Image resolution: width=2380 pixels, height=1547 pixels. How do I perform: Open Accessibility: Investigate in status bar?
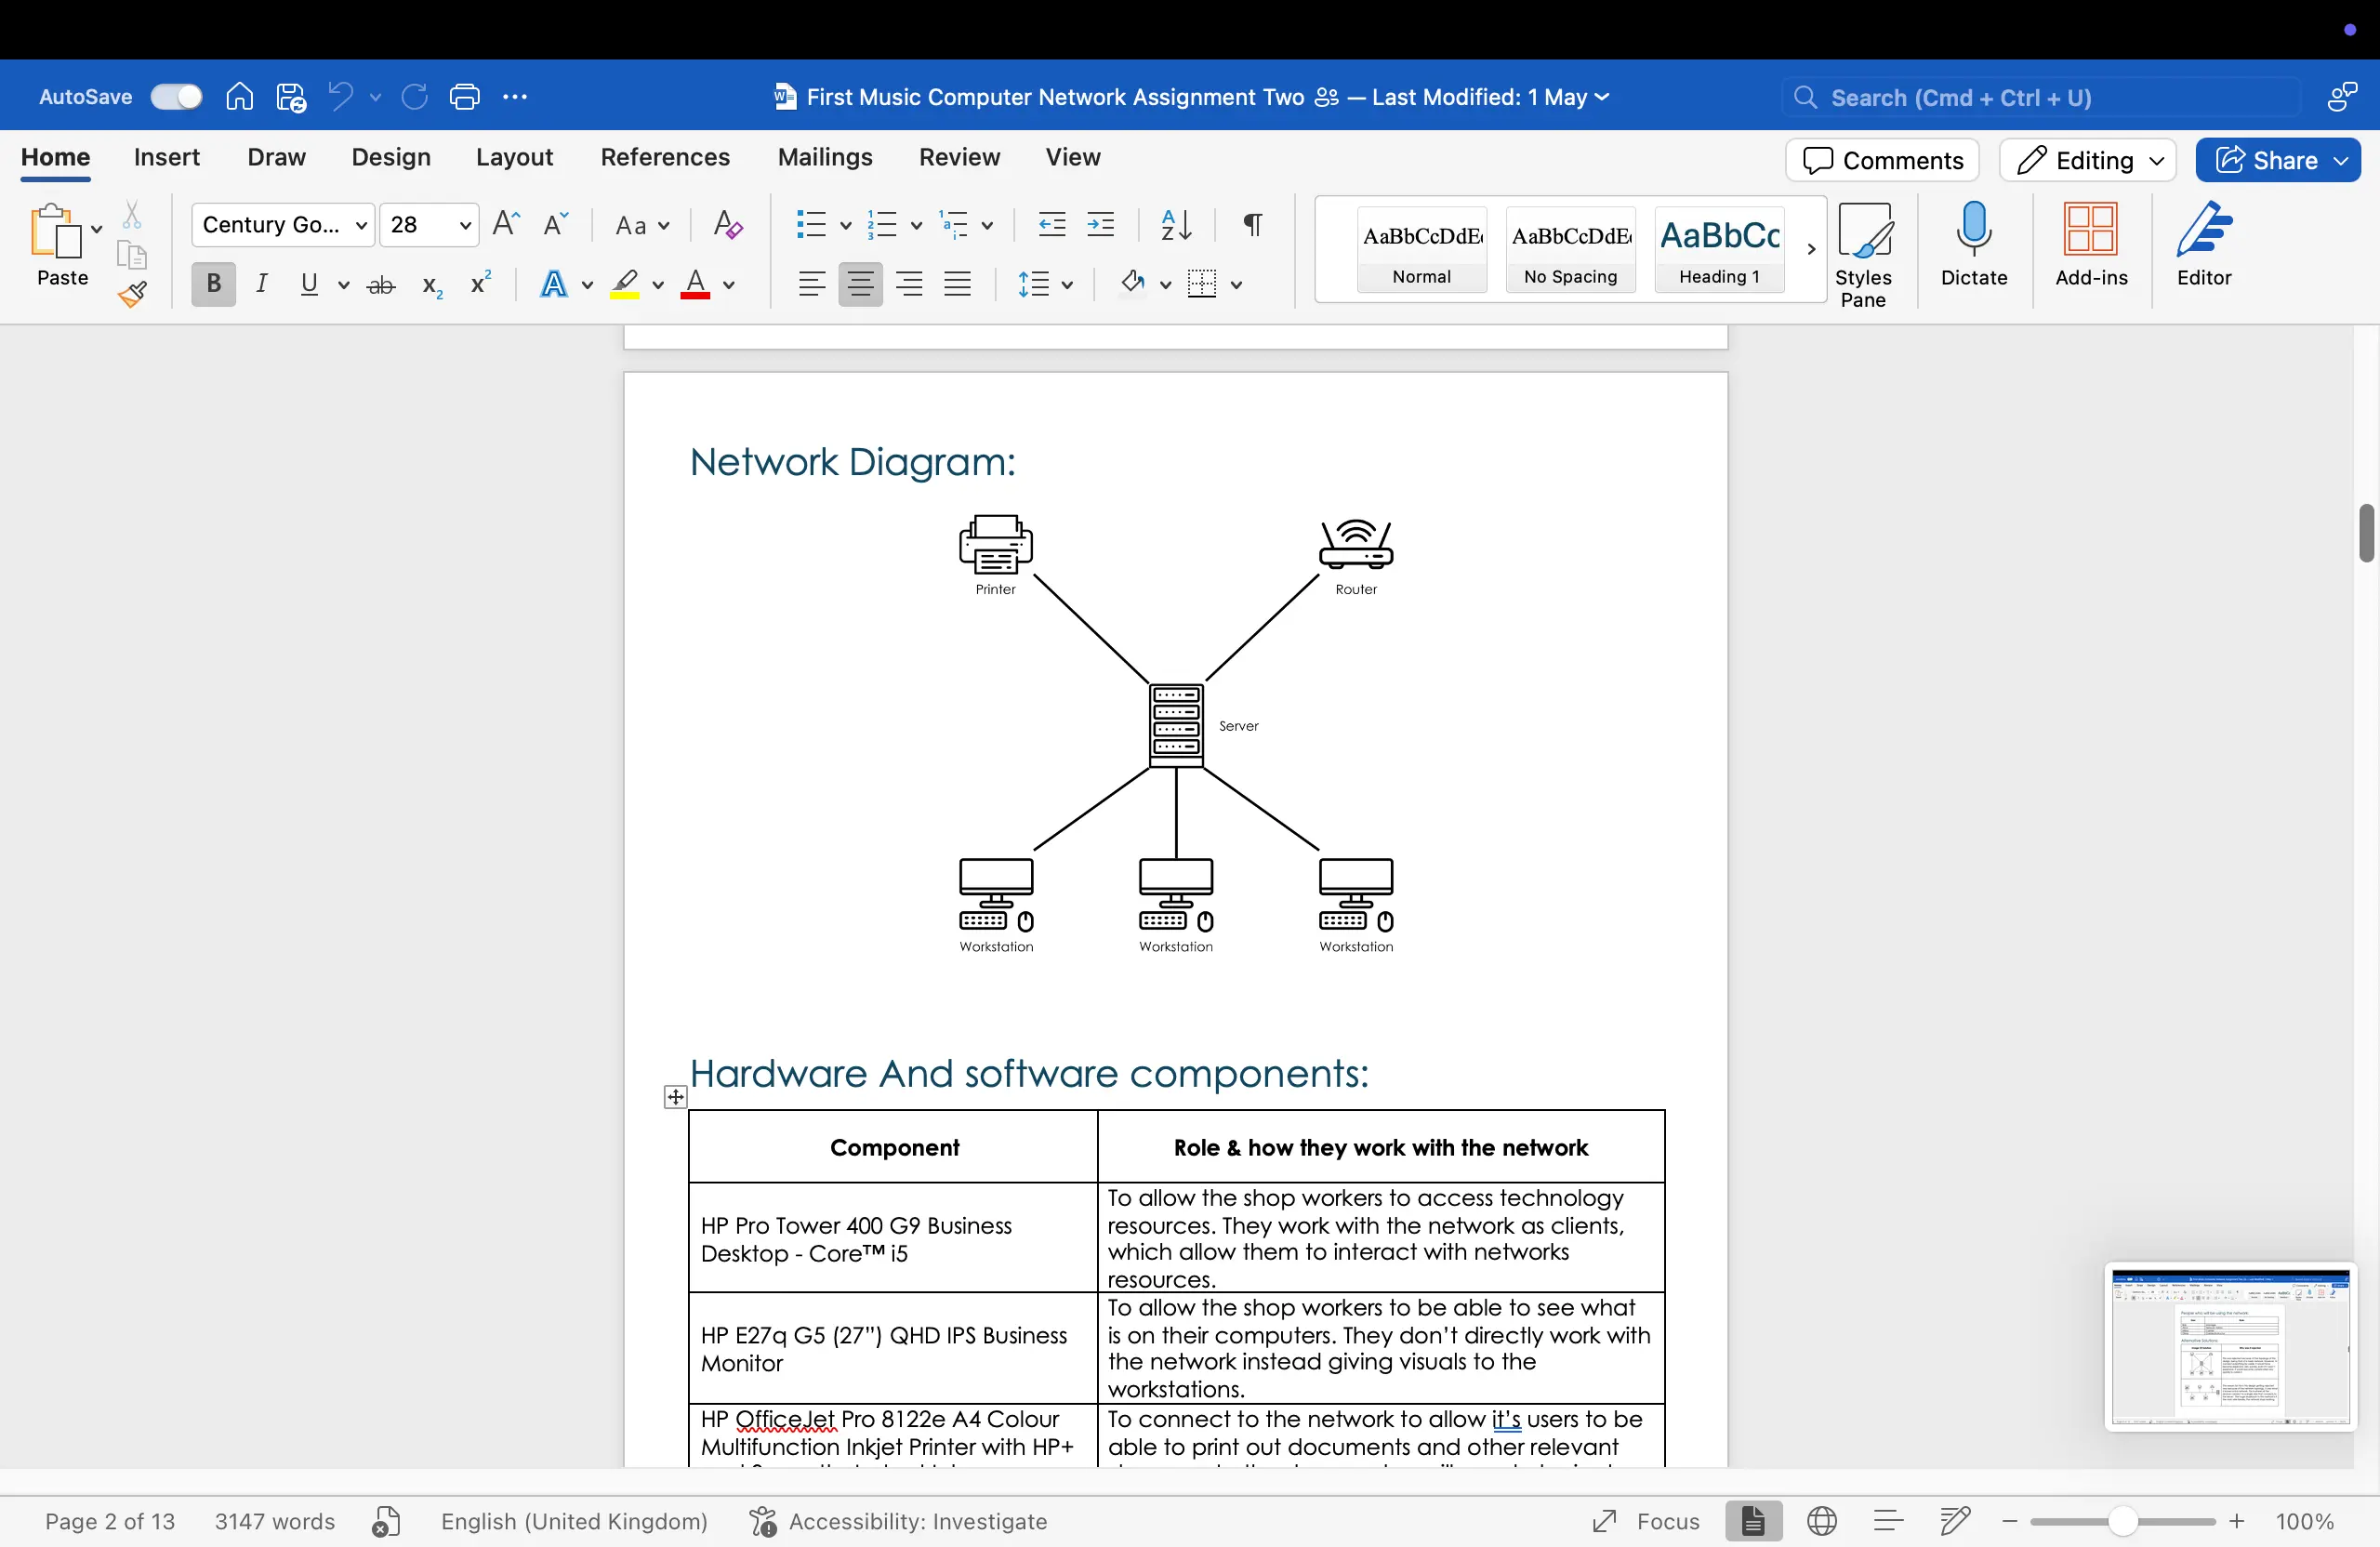(898, 1521)
